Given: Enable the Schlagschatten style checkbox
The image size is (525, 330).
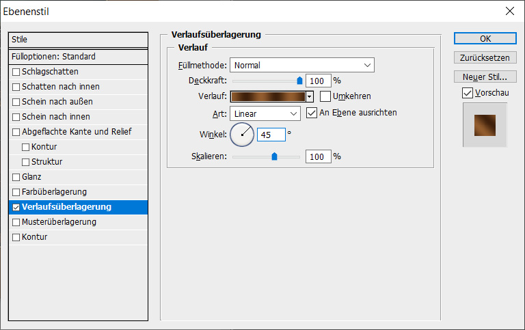Looking at the screenshot, I should coord(16,72).
